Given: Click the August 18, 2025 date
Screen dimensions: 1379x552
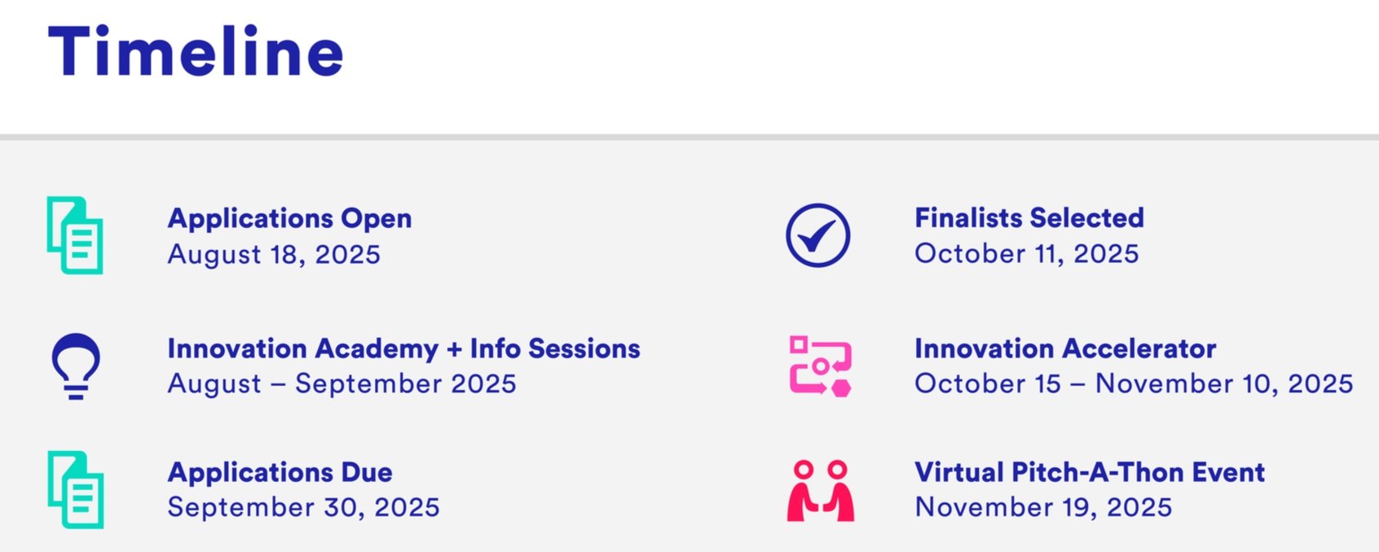Looking at the screenshot, I should (x=274, y=254).
